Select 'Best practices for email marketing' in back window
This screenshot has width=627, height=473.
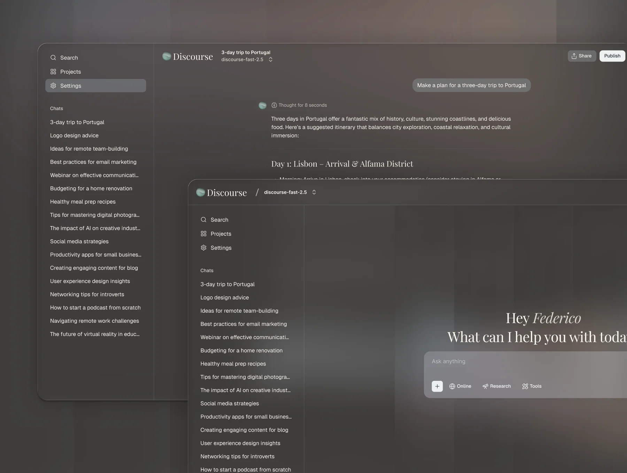(93, 162)
